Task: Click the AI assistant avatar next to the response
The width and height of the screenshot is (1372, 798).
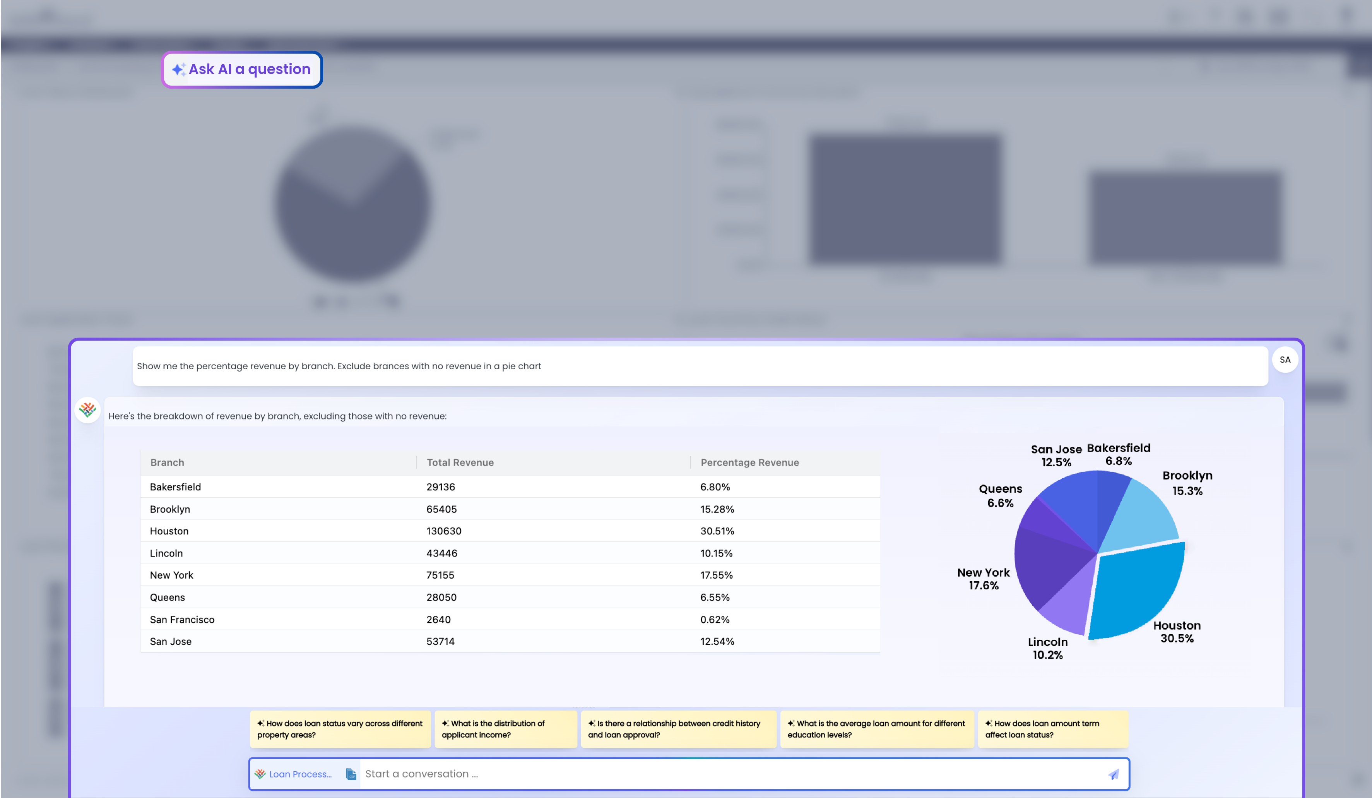Action: coord(87,409)
